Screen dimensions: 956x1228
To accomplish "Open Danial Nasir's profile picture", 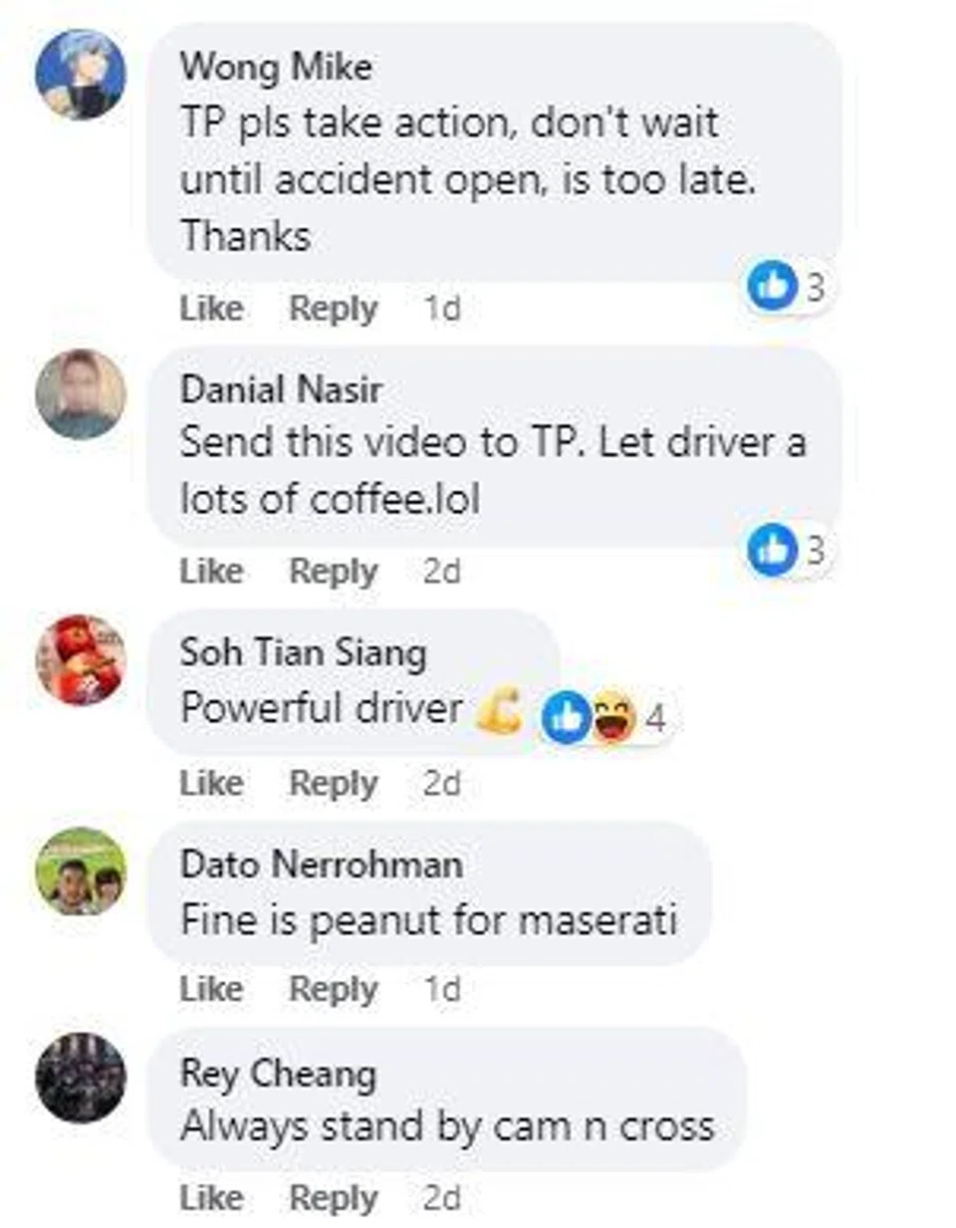I will click(x=81, y=394).
